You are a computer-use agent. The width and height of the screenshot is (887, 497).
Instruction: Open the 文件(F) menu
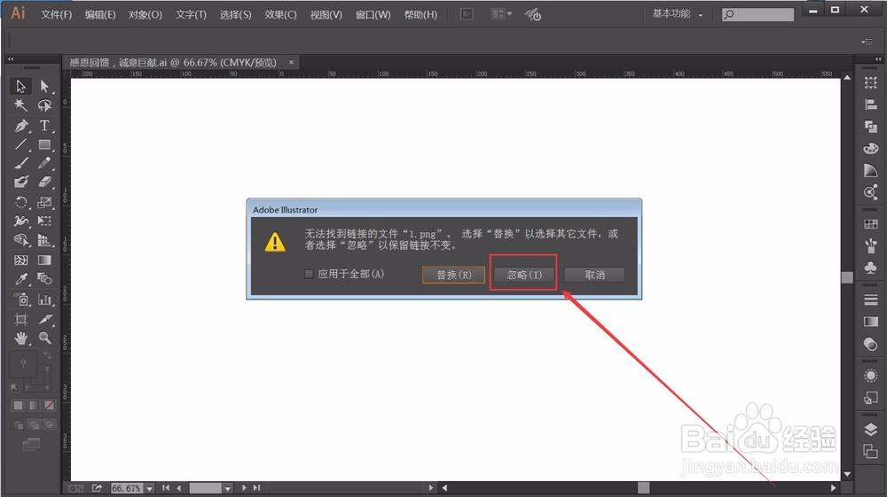click(56, 14)
